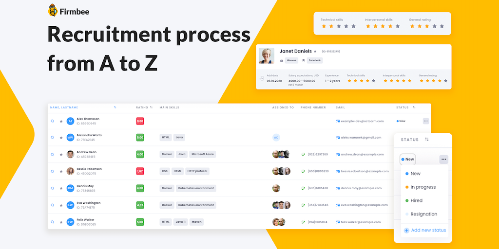Viewport: 499px width, 249px height.
Task: Click email icon beside dennis.may@example.com
Action: coord(338,188)
